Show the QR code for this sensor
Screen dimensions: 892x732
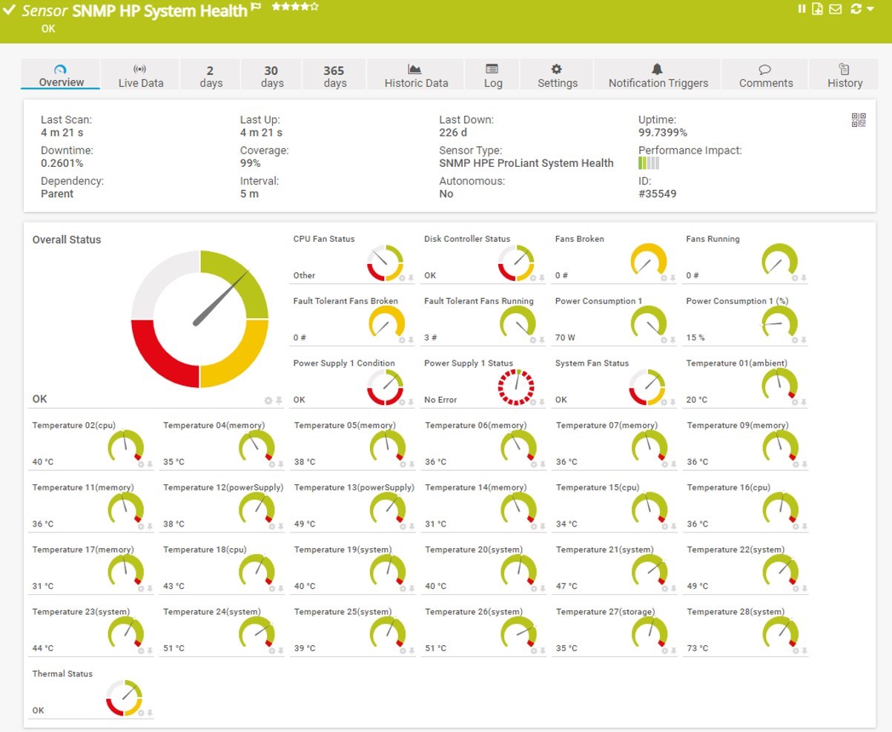pyautogui.click(x=859, y=121)
